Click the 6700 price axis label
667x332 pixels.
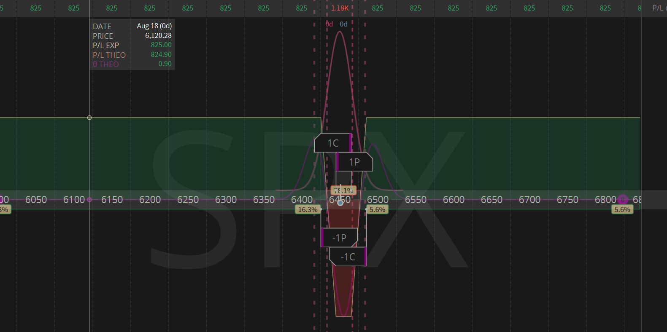pyautogui.click(x=529, y=199)
